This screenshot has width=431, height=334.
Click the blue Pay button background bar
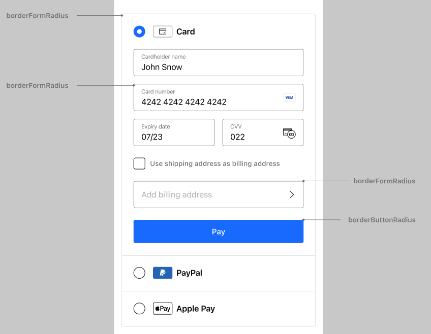pyautogui.click(x=219, y=231)
